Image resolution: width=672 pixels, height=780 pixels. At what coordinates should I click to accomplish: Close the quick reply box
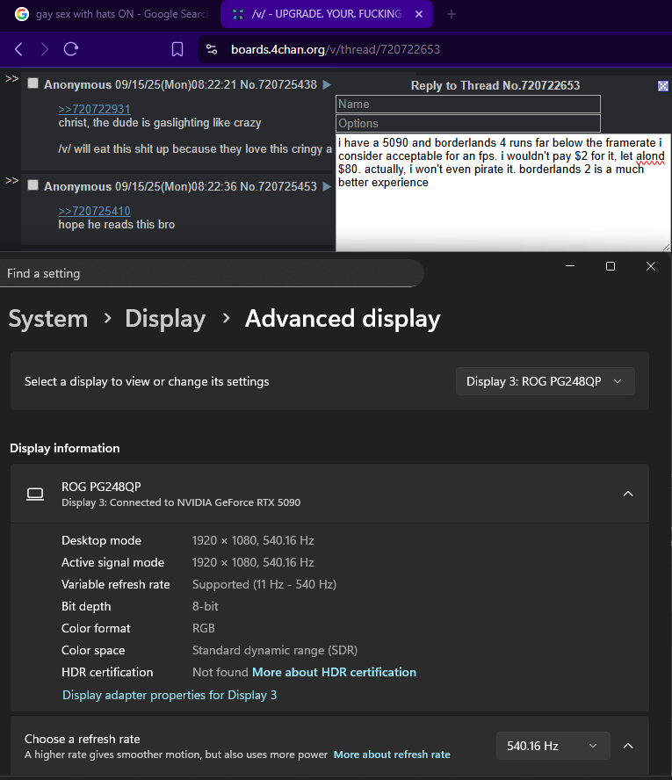pyautogui.click(x=663, y=86)
